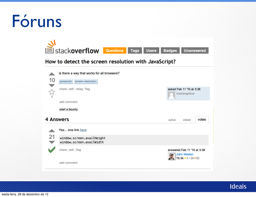Flag the accepted answer
Image resolution: width=256 pixels, height=197 pixels.
(78, 150)
